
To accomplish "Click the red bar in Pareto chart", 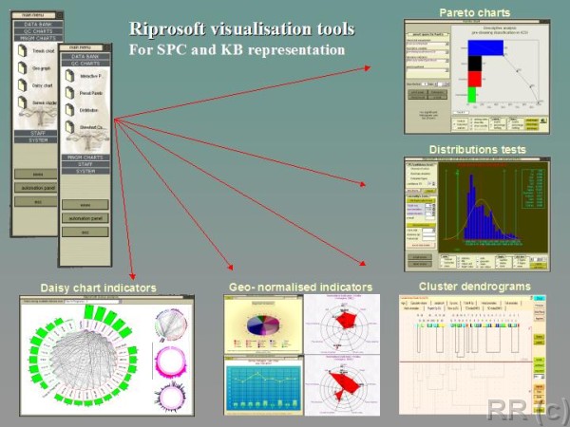I will (474, 79).
